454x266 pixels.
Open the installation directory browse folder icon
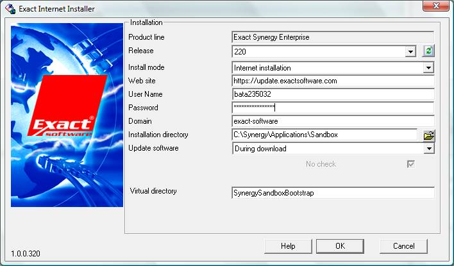point(429,135)
